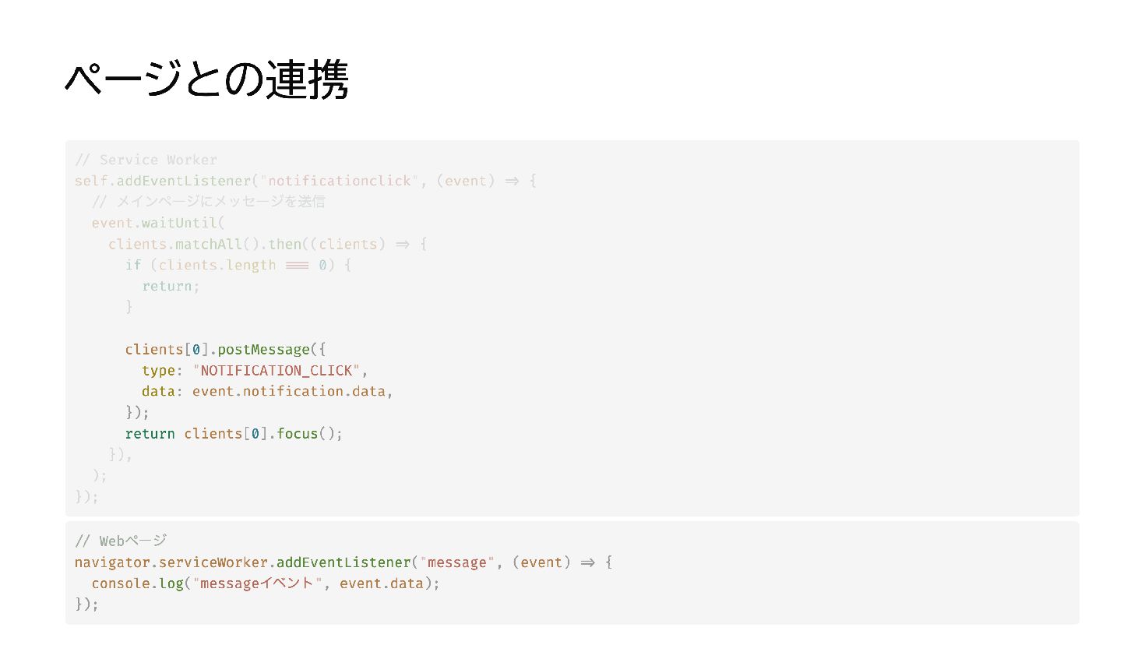The width and height of the screenshot is (1145, 645).
Task: Click event.data argument in console.log
Action: pyautogui.click(x=381, y=583)
